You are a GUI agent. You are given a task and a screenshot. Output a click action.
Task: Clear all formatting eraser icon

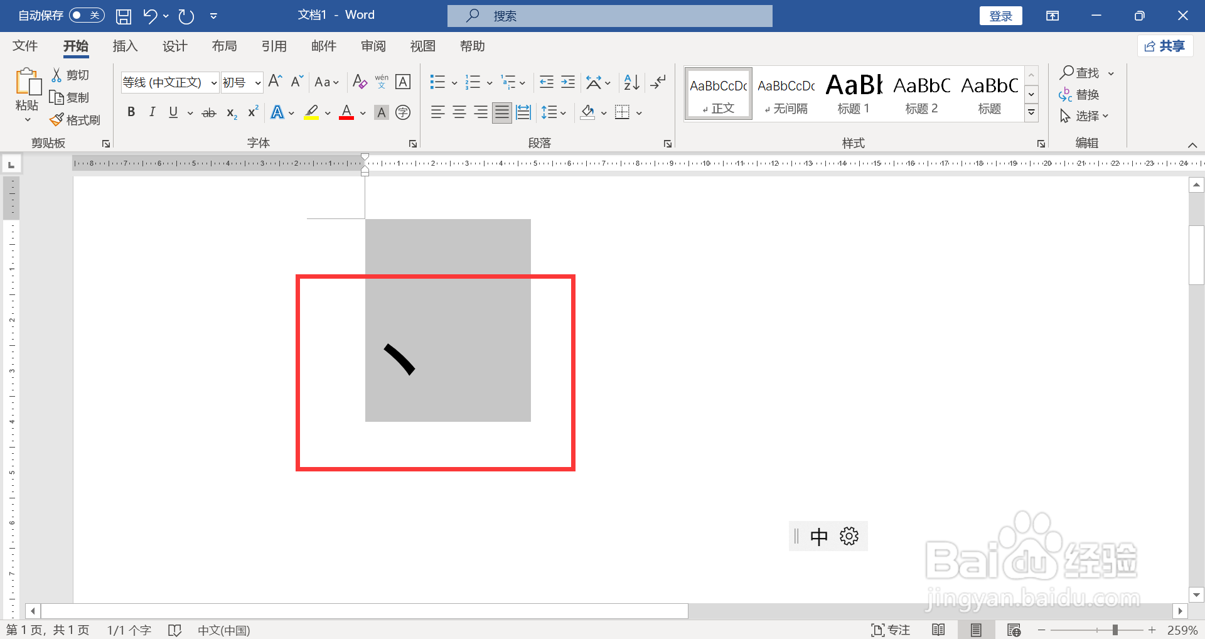pos(360,82)
